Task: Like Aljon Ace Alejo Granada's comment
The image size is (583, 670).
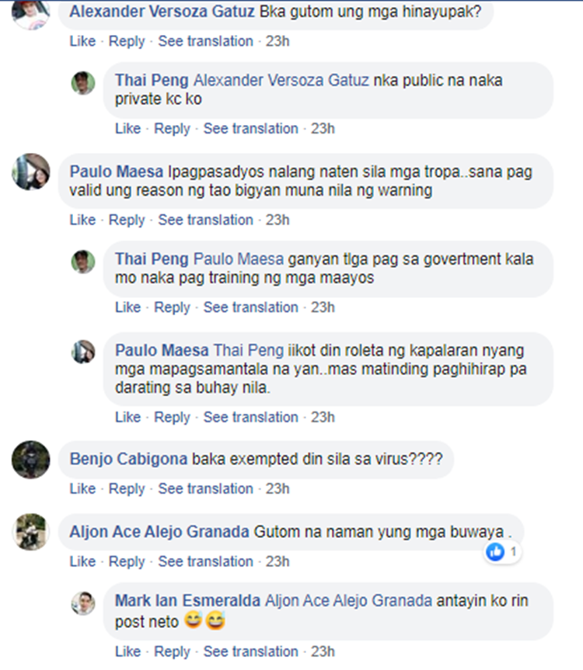Action: 82,561
